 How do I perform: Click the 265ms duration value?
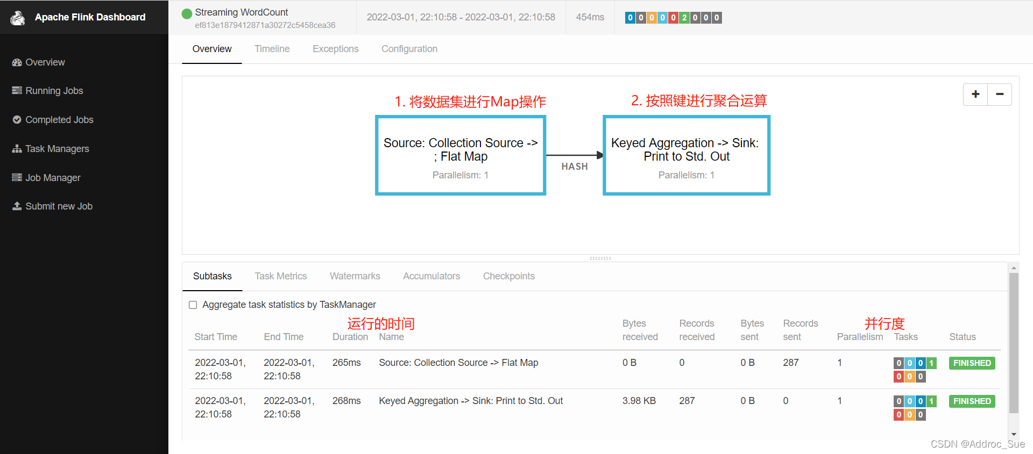tap(346, 363)
